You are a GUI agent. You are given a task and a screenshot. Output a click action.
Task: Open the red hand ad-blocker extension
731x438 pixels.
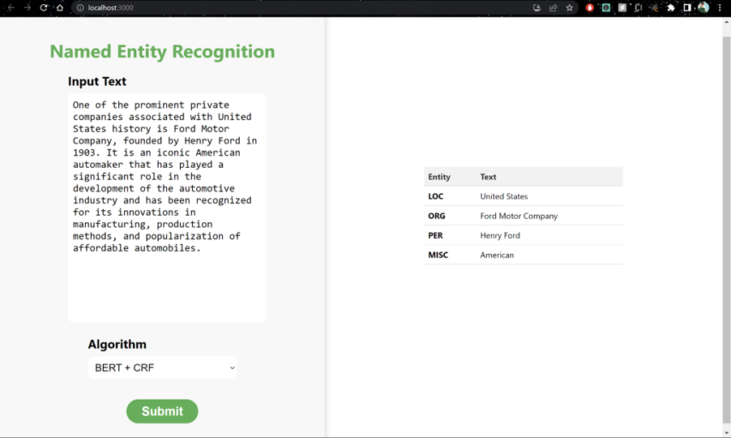[590, 7]
